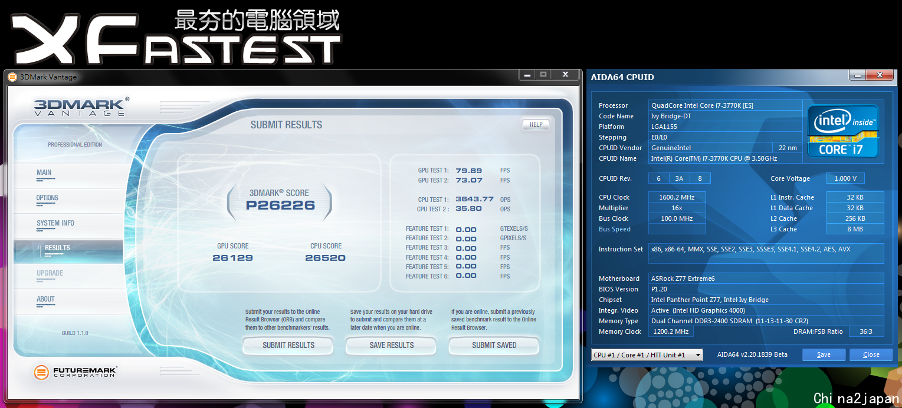Click the GPU score value 26129

pyautogui.click(x=232, y=258)
